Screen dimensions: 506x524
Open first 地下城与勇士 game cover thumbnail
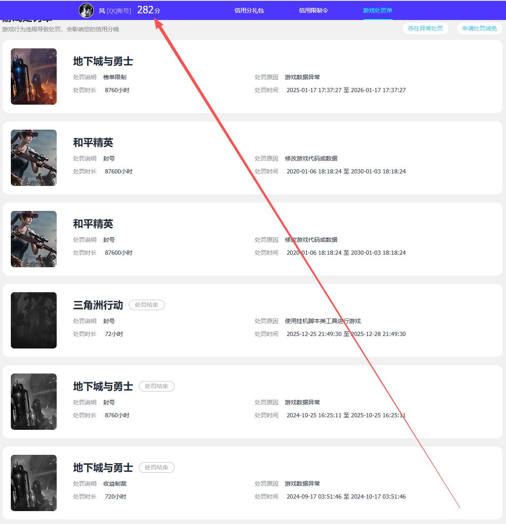pos(34,76)
